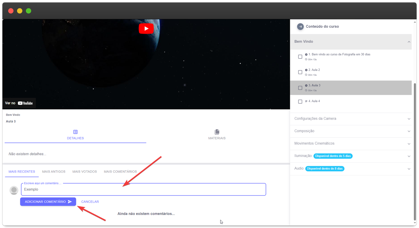Toggle the Aula 4 completion checkbox

coord(300,101)
